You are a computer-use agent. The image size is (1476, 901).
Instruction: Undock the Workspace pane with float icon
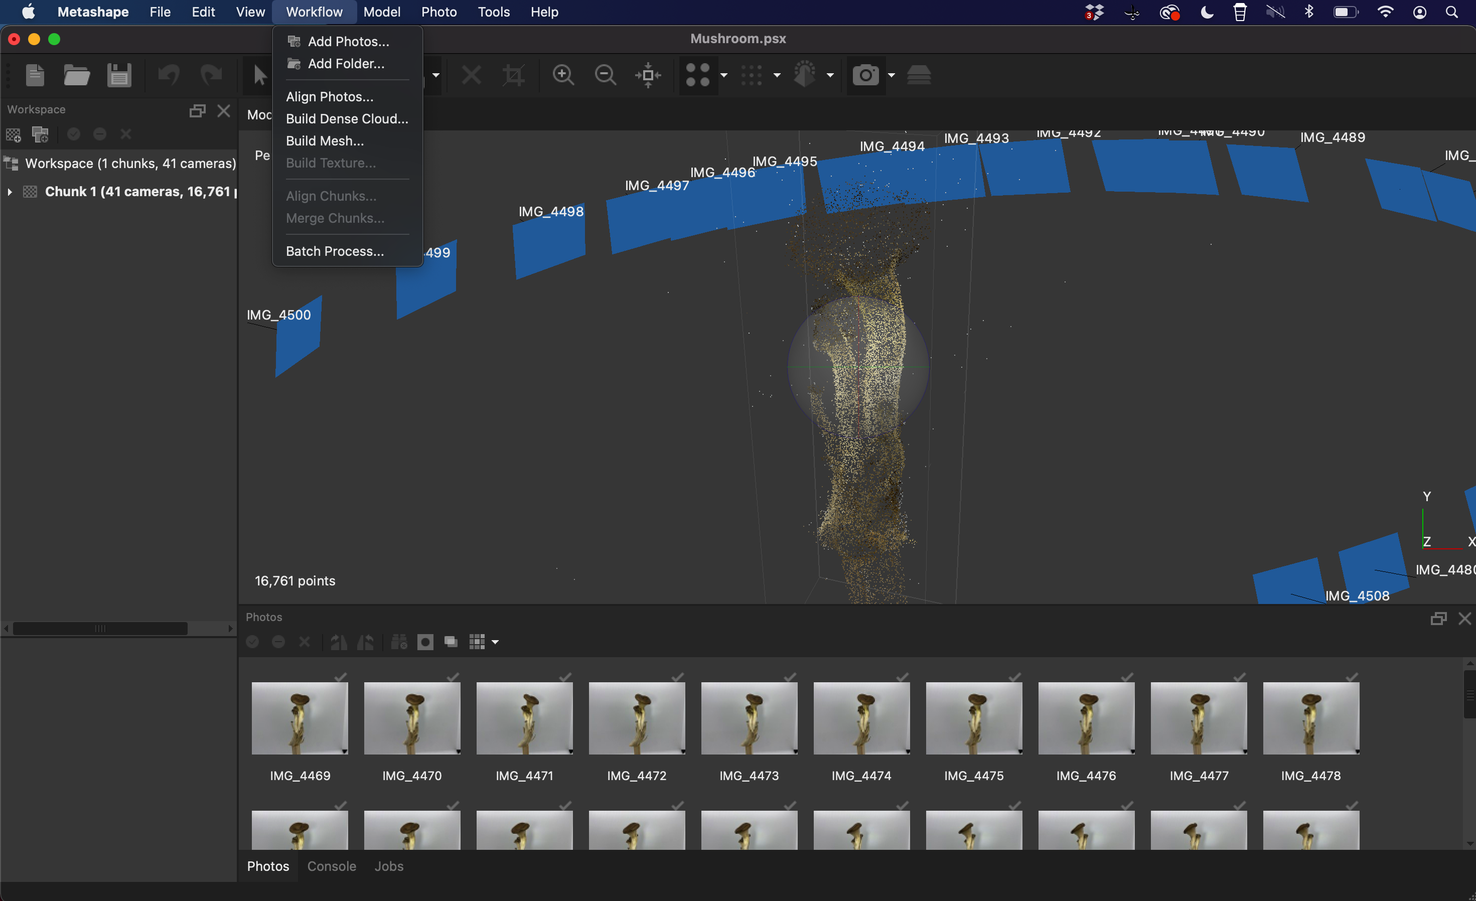[198, 111]
